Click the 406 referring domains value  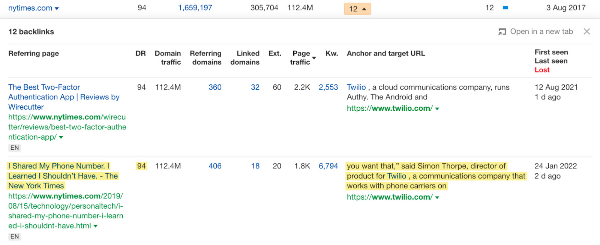pyautogui.click(x=215, y=166)
